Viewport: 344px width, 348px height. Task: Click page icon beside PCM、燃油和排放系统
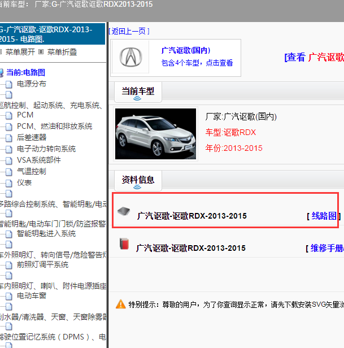(x=9, y=127)
